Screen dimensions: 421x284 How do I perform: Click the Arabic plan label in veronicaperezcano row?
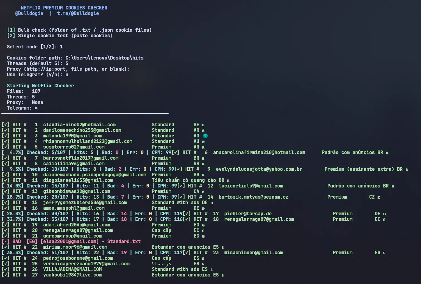coord(161,264)
